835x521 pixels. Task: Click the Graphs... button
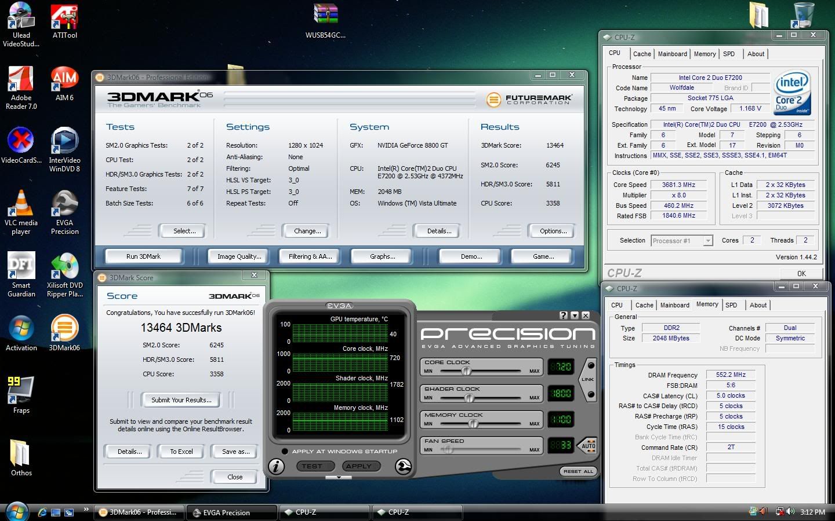click(x=383, y=256)
